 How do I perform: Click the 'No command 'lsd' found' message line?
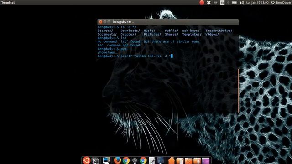tap(148, 41)
